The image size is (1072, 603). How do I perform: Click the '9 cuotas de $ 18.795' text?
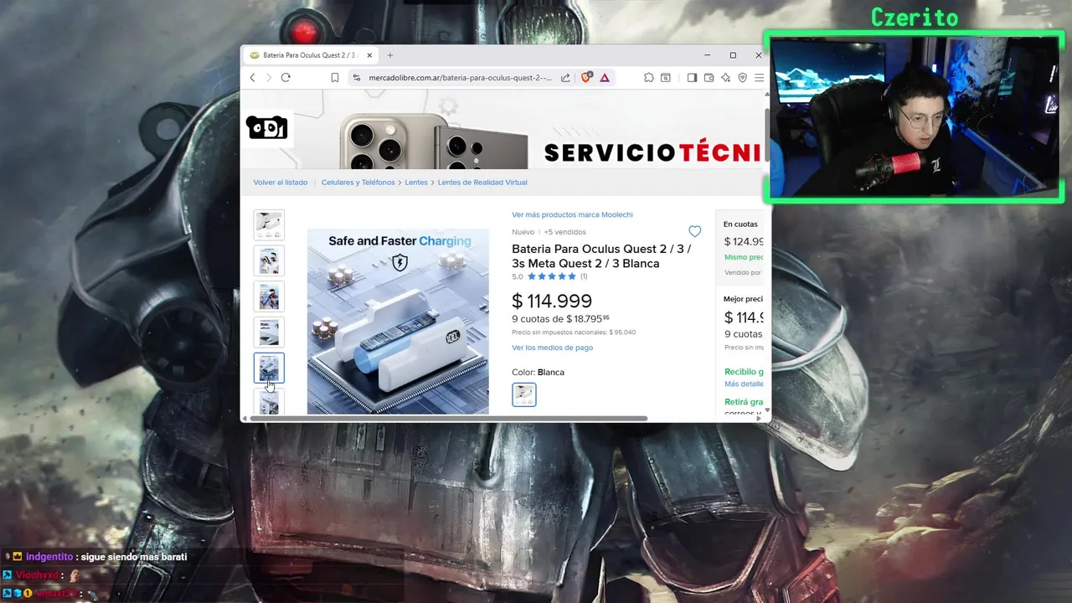[x=560, y=319]
